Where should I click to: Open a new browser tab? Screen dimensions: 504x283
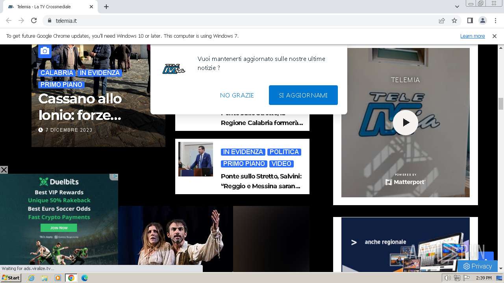coord(106,7)
